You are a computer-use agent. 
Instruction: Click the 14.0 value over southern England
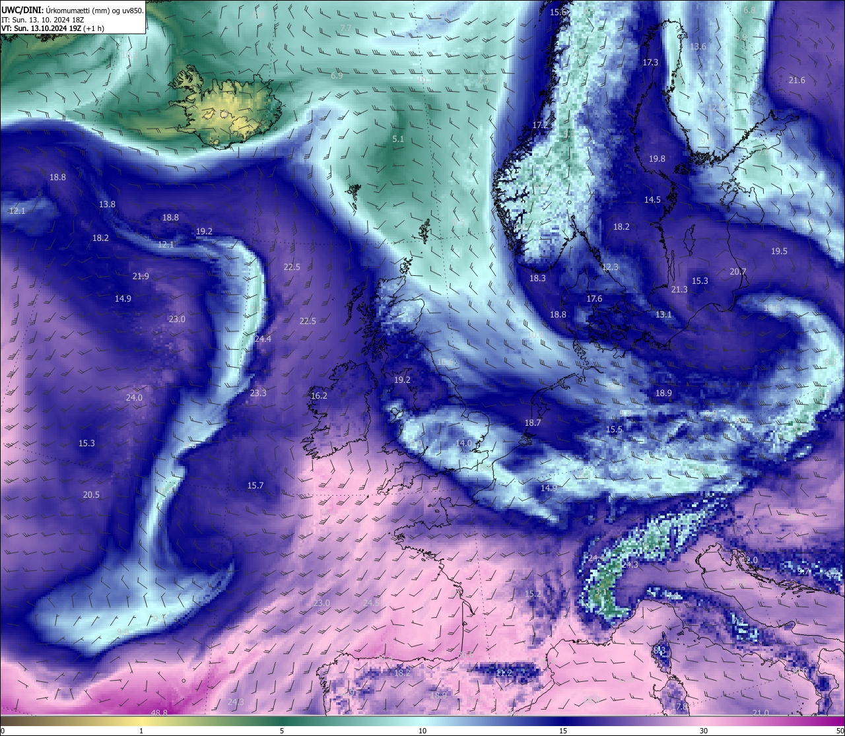pos(463,444)
